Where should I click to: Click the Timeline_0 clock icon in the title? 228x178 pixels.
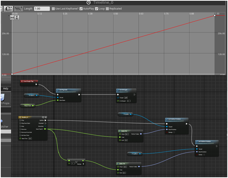89,3
